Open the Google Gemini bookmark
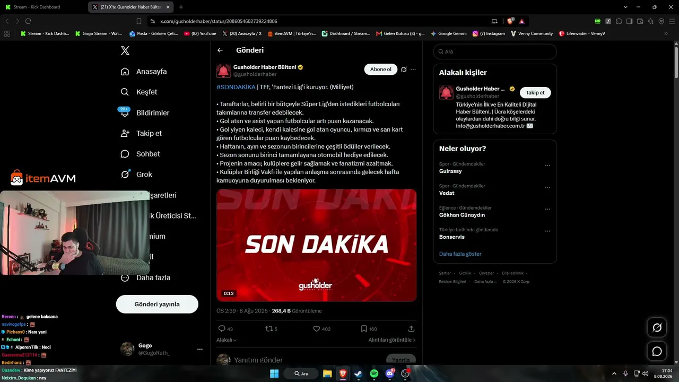 (449, 33)
